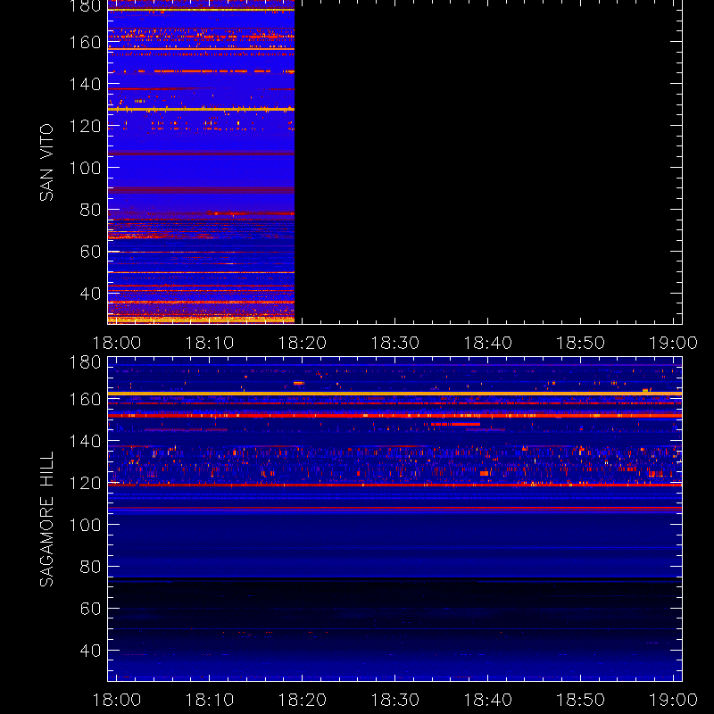Select the 160 tick label on Sagamore Hill axis
Image resolution: width=714 pixels, height=714 pixels.
pyautogui.click(x=85, y=399)
